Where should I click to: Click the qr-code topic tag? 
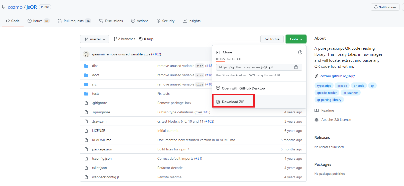tap(359, 86)
